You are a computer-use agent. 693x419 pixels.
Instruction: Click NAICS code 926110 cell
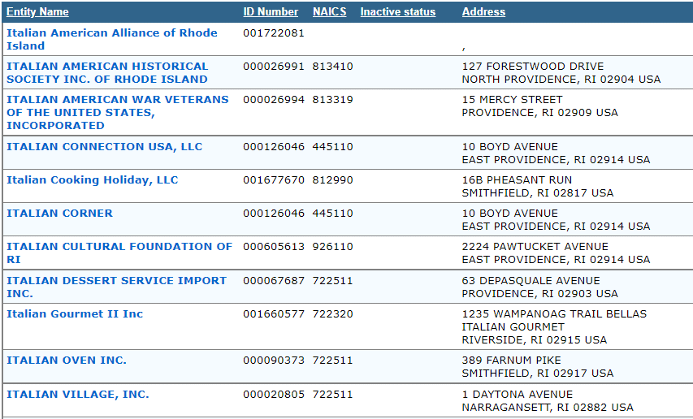pos(332,246)
